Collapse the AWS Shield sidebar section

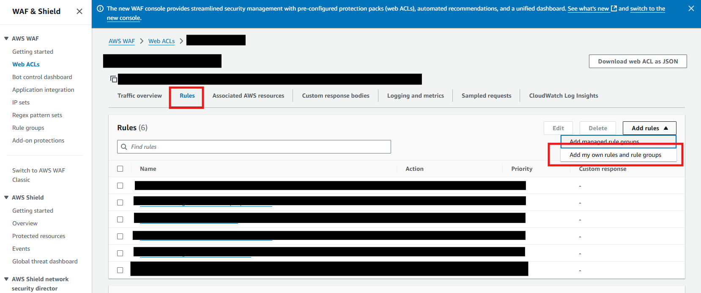pyautogui.click(x=6, y=197)
